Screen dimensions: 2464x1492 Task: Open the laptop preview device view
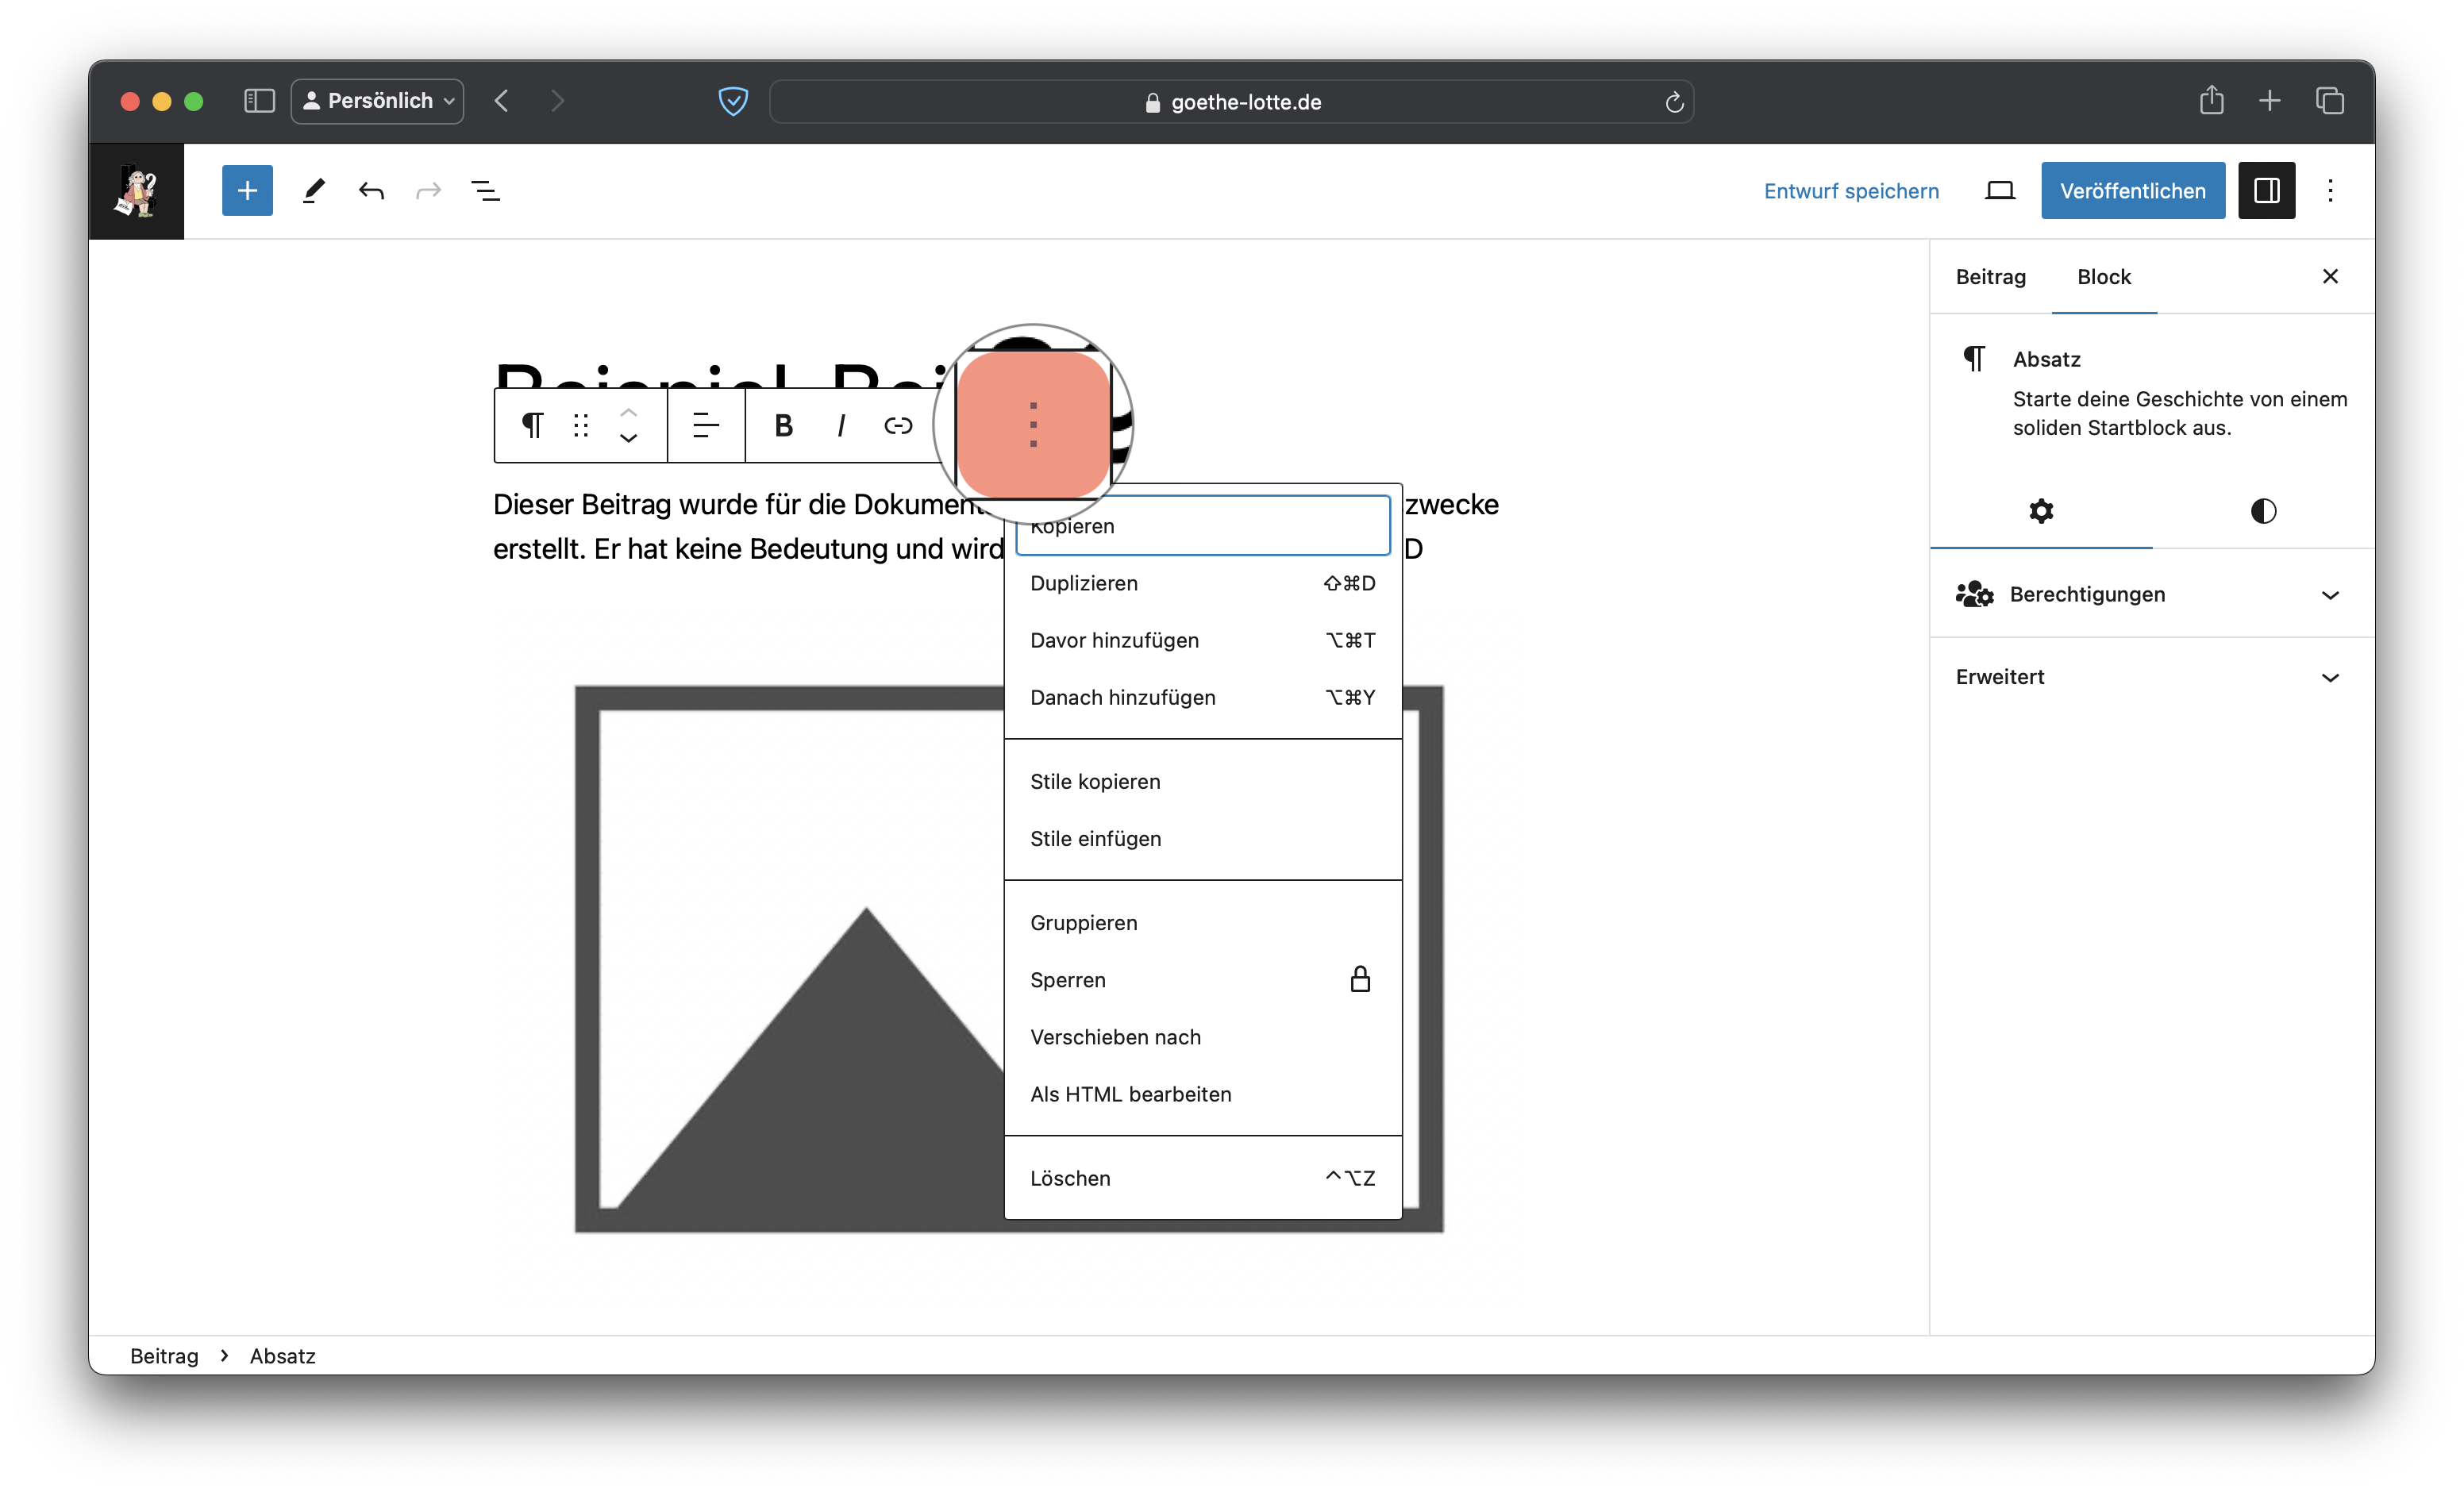coord(1999,190)
